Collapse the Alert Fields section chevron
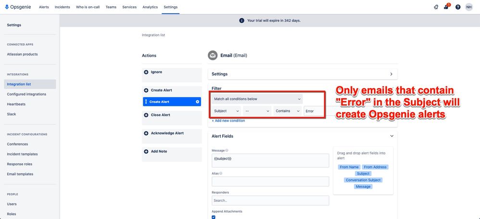 point(392,136)
